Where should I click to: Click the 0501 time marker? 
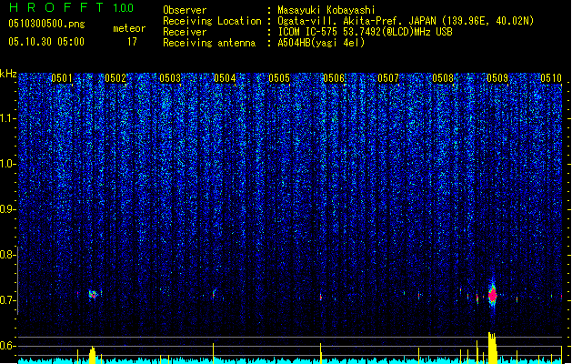click(62, 77)
